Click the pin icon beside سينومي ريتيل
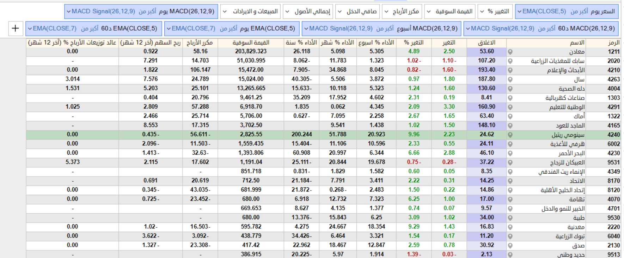Screen dimensions: 624x258 tap(510, 135)
